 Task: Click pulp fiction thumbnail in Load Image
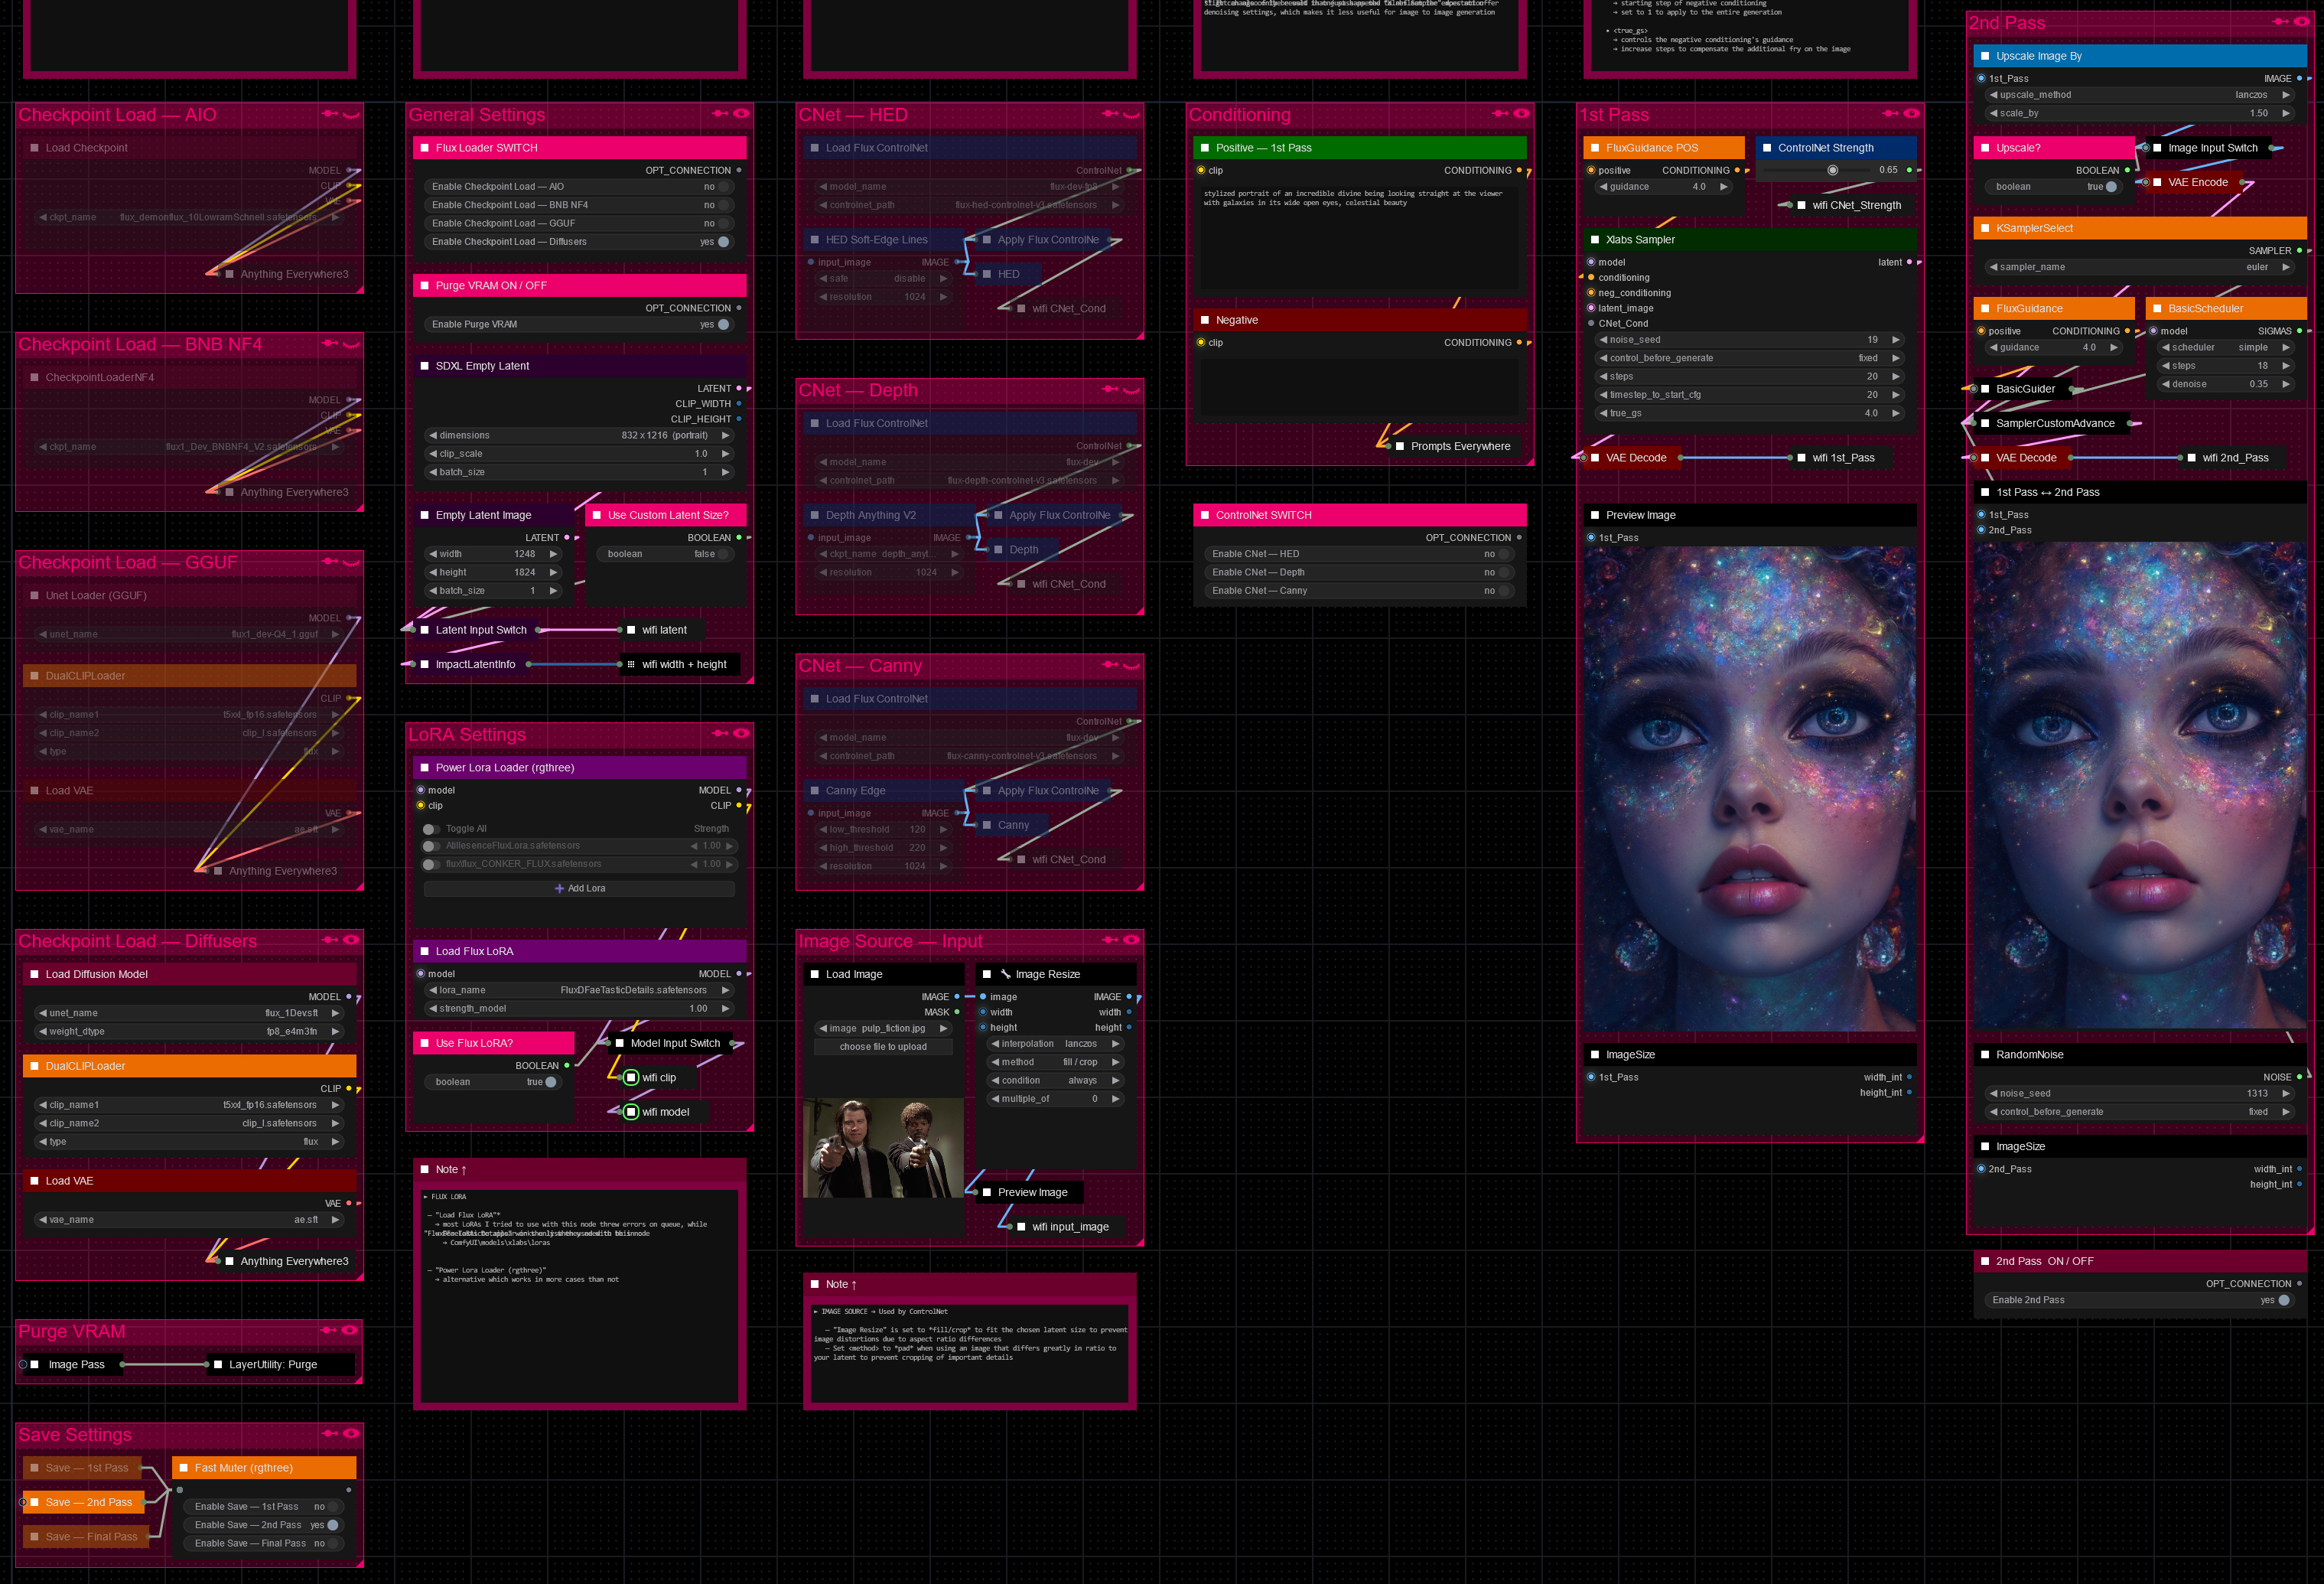click(883, 1148)
